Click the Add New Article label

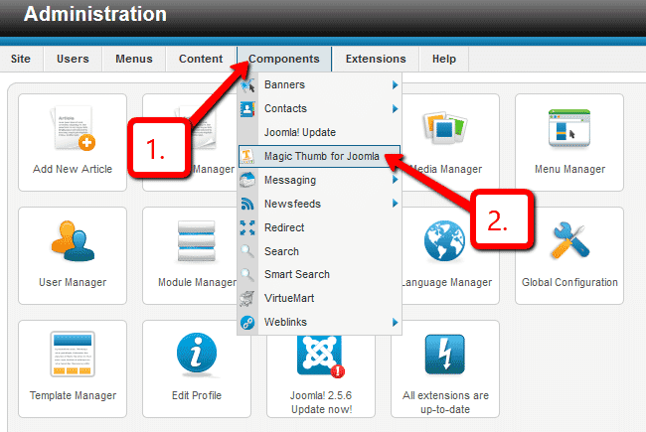point(73,169)
